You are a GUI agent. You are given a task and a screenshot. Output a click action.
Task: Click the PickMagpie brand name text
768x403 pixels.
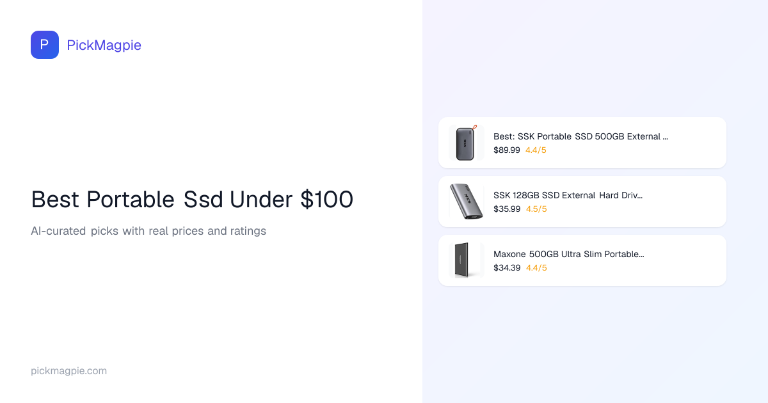click(x=104, y=45)
